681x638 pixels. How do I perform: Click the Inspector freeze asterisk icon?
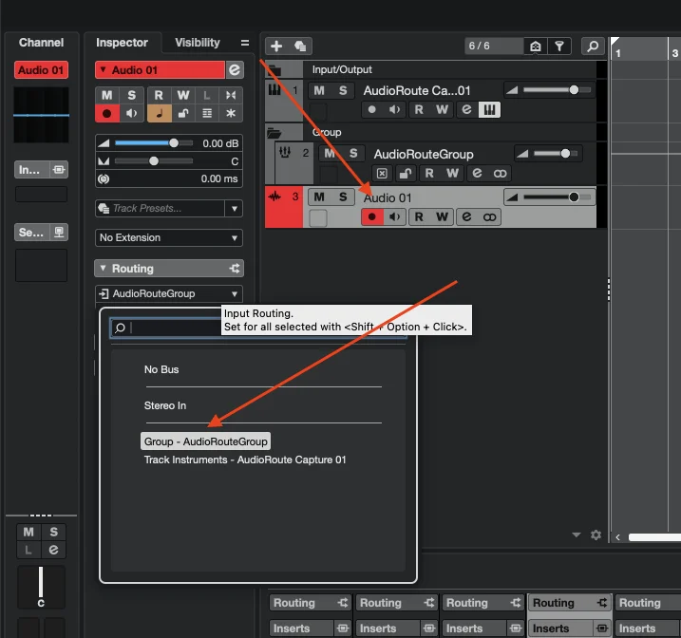tap(231, 113)
